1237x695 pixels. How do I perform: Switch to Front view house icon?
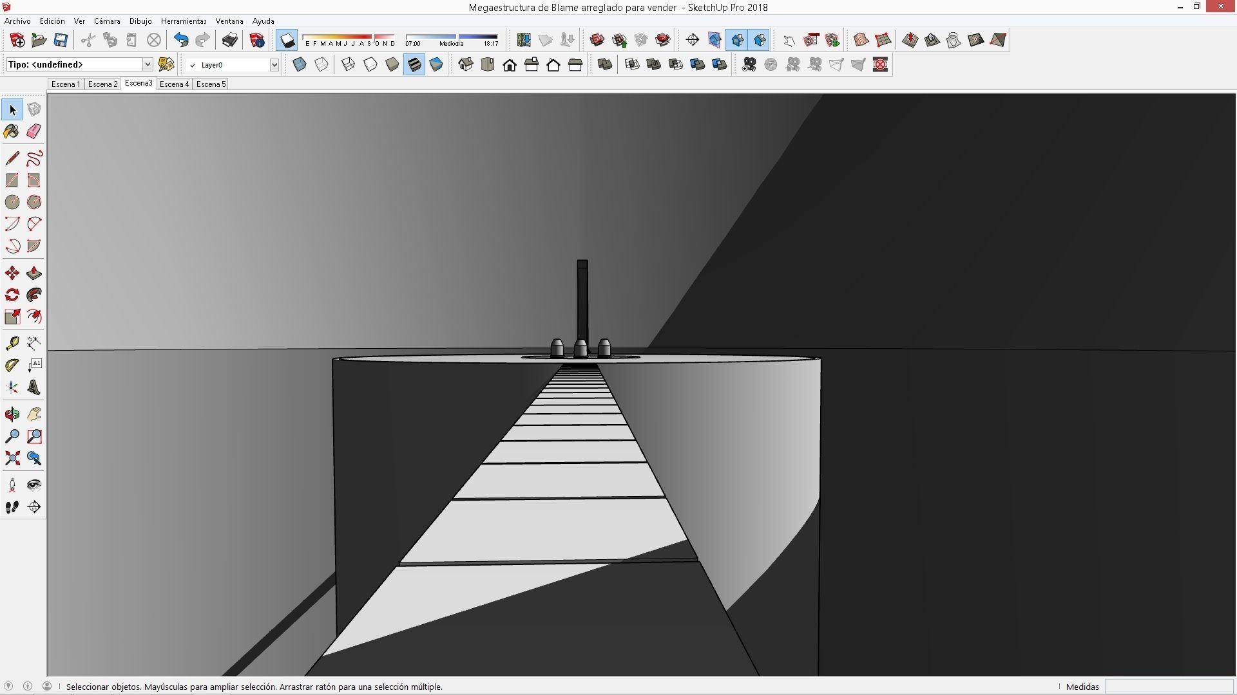pyautogui.click(x=510, y=65)
